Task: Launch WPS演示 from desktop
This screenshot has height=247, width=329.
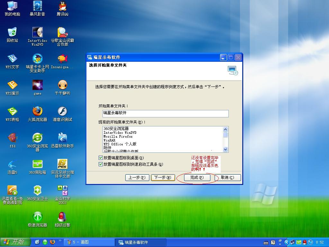Action: click(x=12, y=88)
